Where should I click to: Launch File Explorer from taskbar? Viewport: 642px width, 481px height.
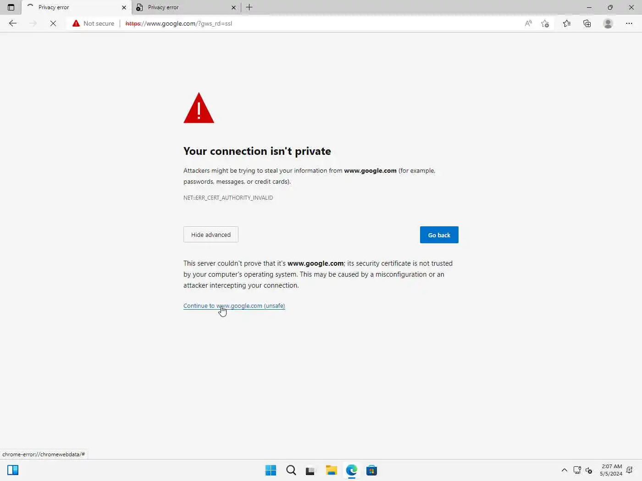332,470
